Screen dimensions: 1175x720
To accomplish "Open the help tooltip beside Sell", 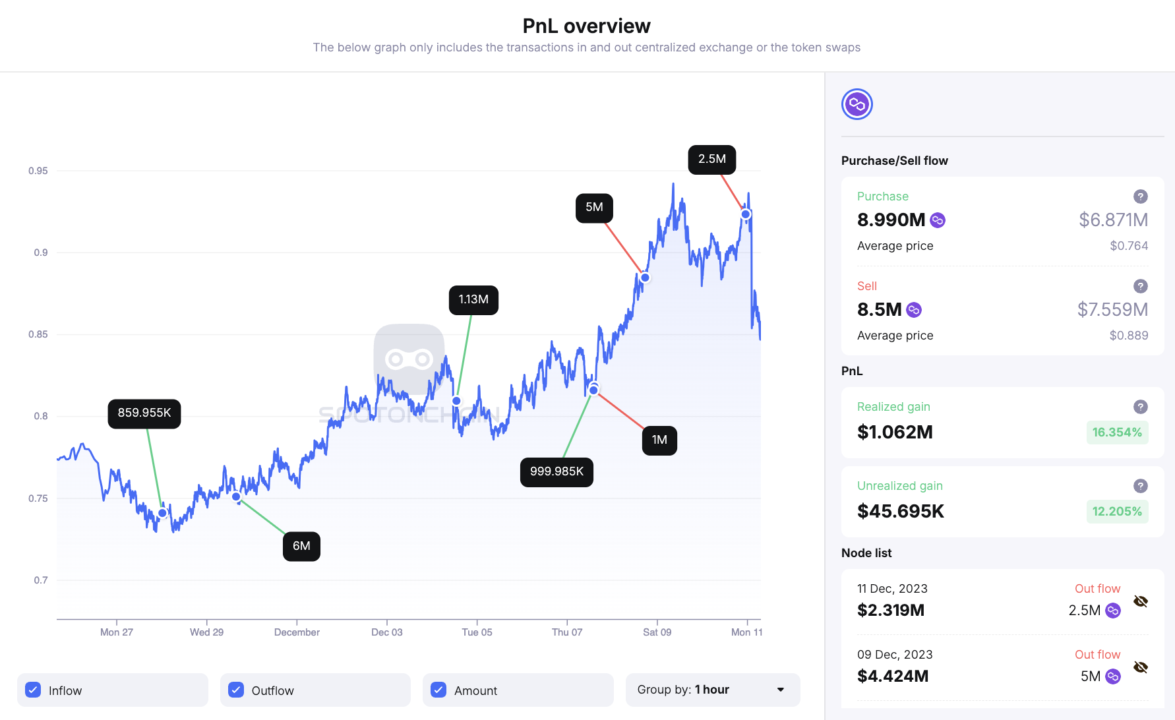I will tap(1141, 285).
